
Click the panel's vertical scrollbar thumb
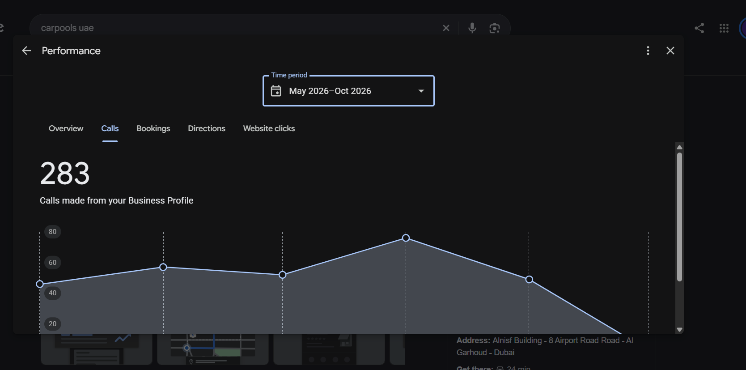(x=679, y=217)
